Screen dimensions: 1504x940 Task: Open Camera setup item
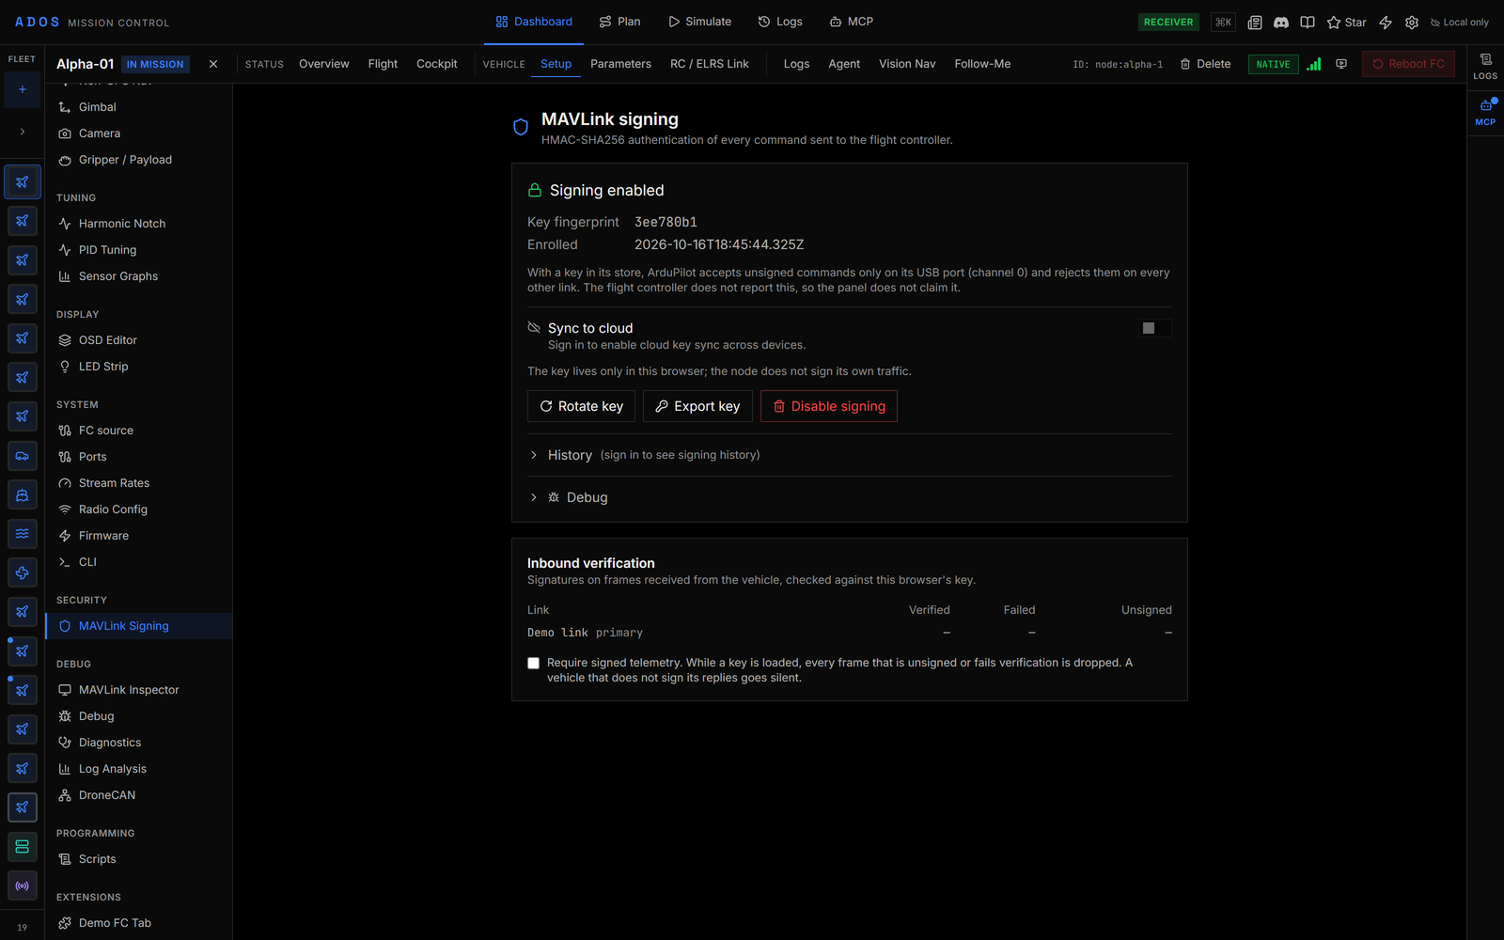tap(138, 133)
